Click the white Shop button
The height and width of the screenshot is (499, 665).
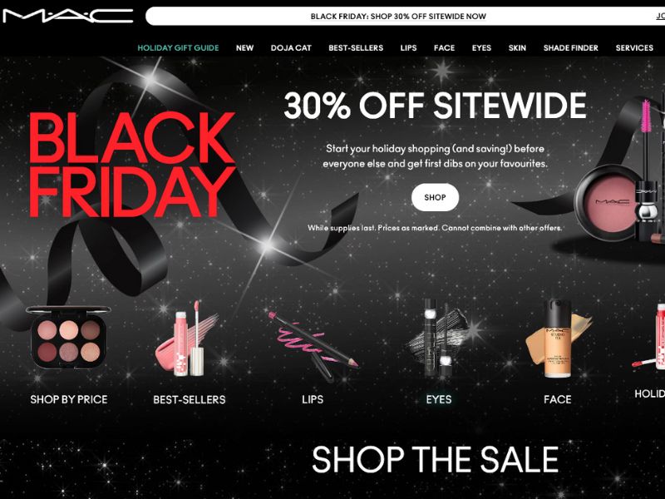click(x=435, y=197)
